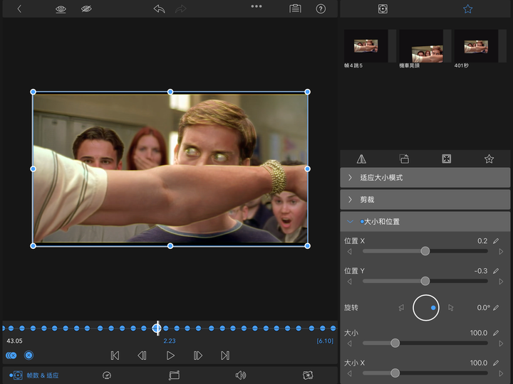Edit the 大小 value with the pencil icon
513x384 pixels.
pyautogui.click(x=496, y=333)
